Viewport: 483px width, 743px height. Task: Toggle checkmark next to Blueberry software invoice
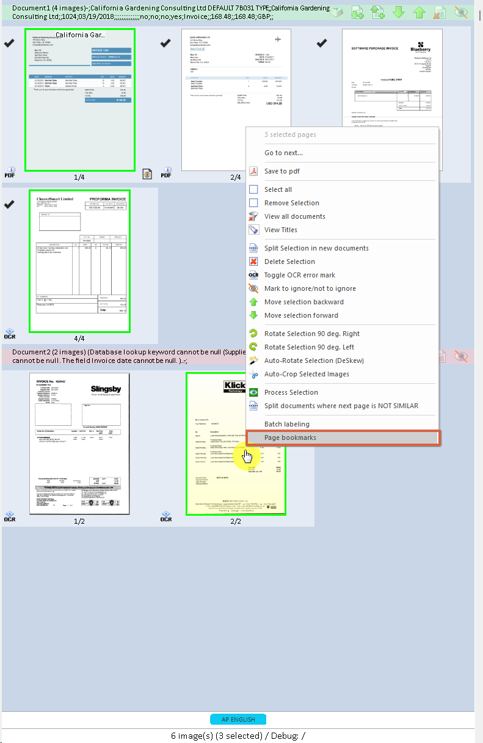point(322,43)
